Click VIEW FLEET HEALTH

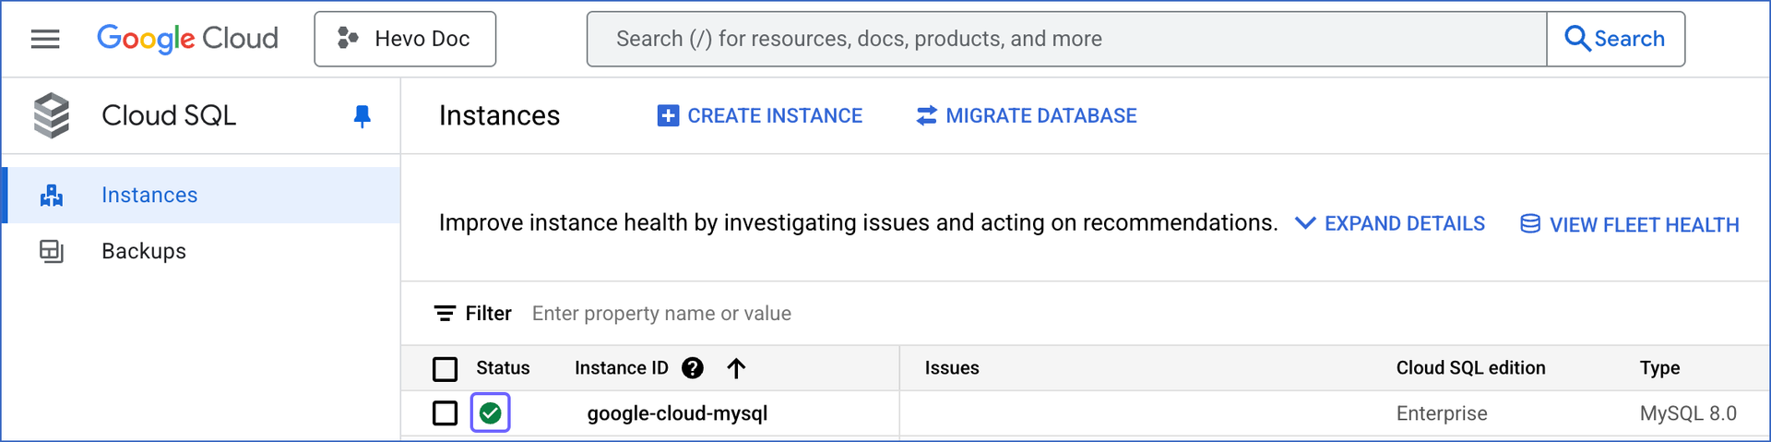tap(1630, 224)
